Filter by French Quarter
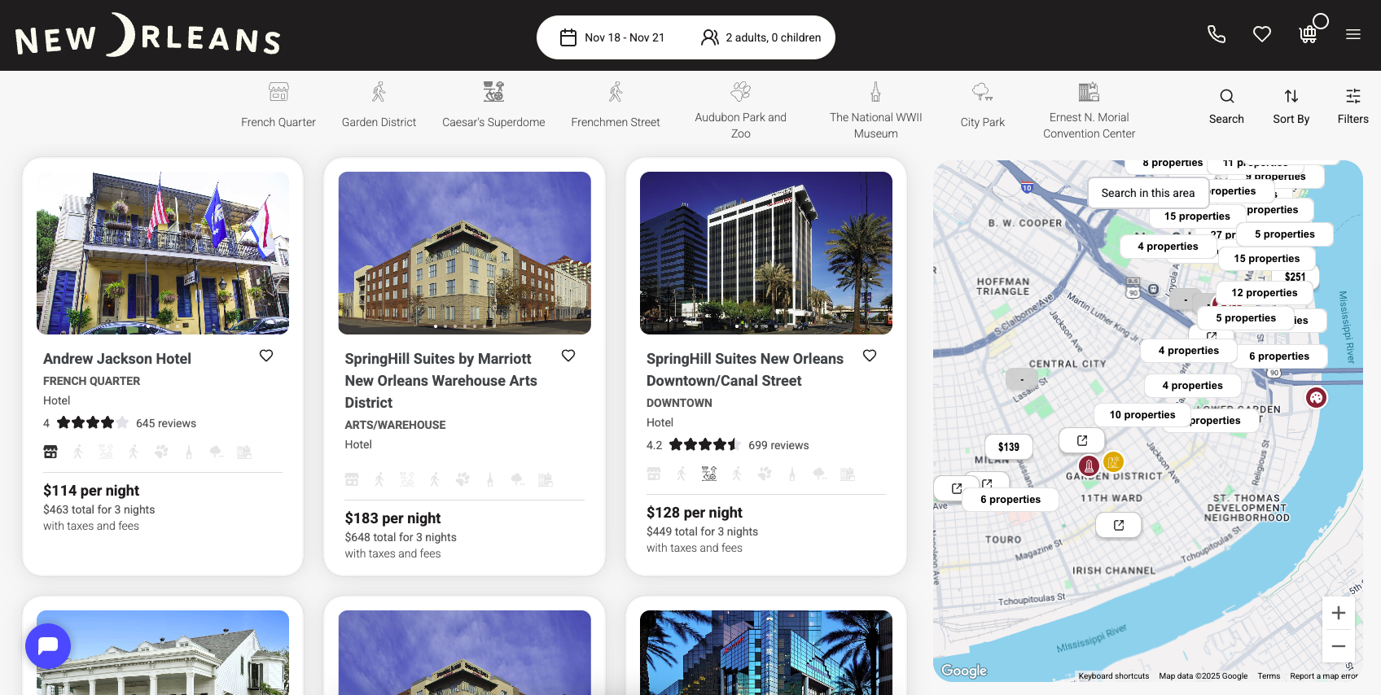The image size is (1381, 695). click(278, 105)
